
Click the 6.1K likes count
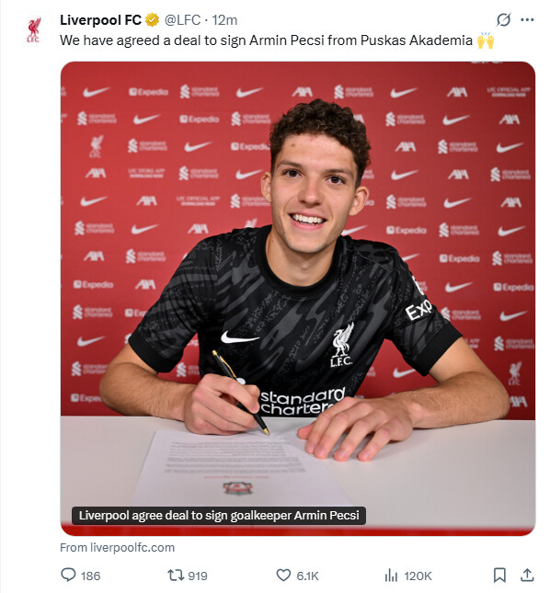point(307,576)
